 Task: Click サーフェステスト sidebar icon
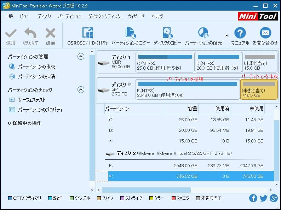coord(12,100)
